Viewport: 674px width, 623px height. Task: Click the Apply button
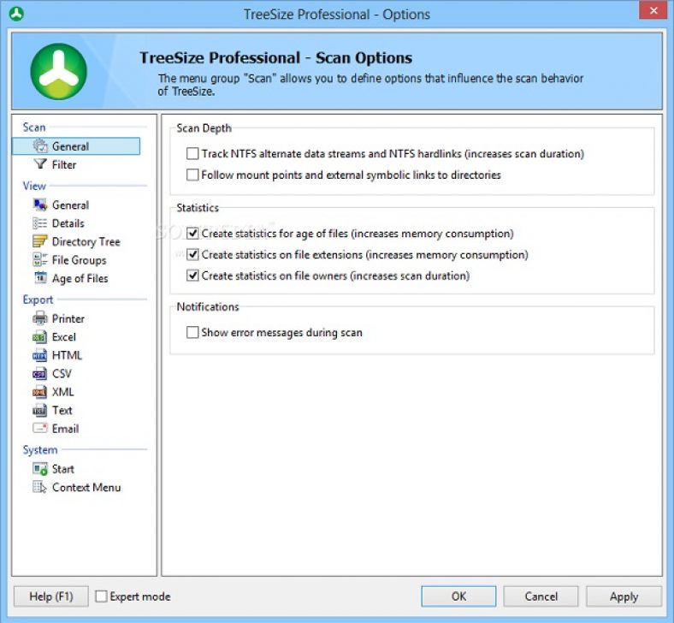pos(624,596)
